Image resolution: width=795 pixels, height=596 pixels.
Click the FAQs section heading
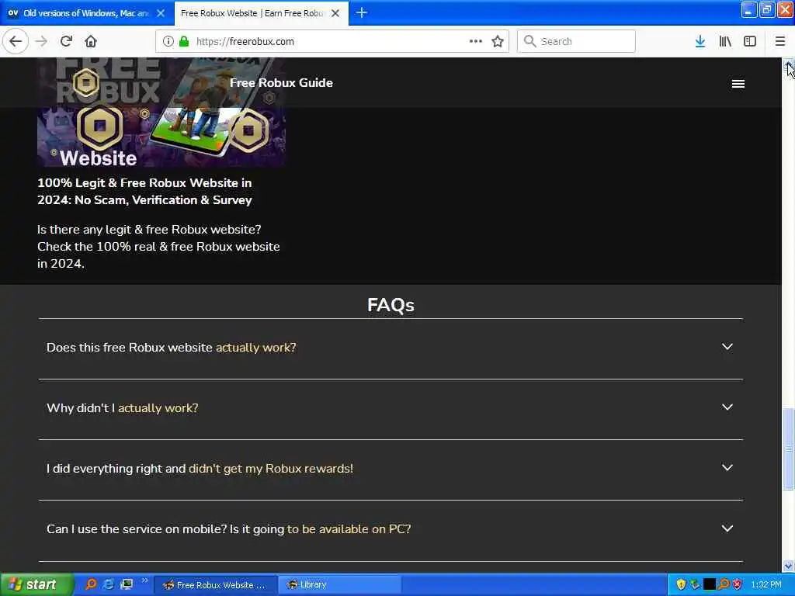point(391,305)
